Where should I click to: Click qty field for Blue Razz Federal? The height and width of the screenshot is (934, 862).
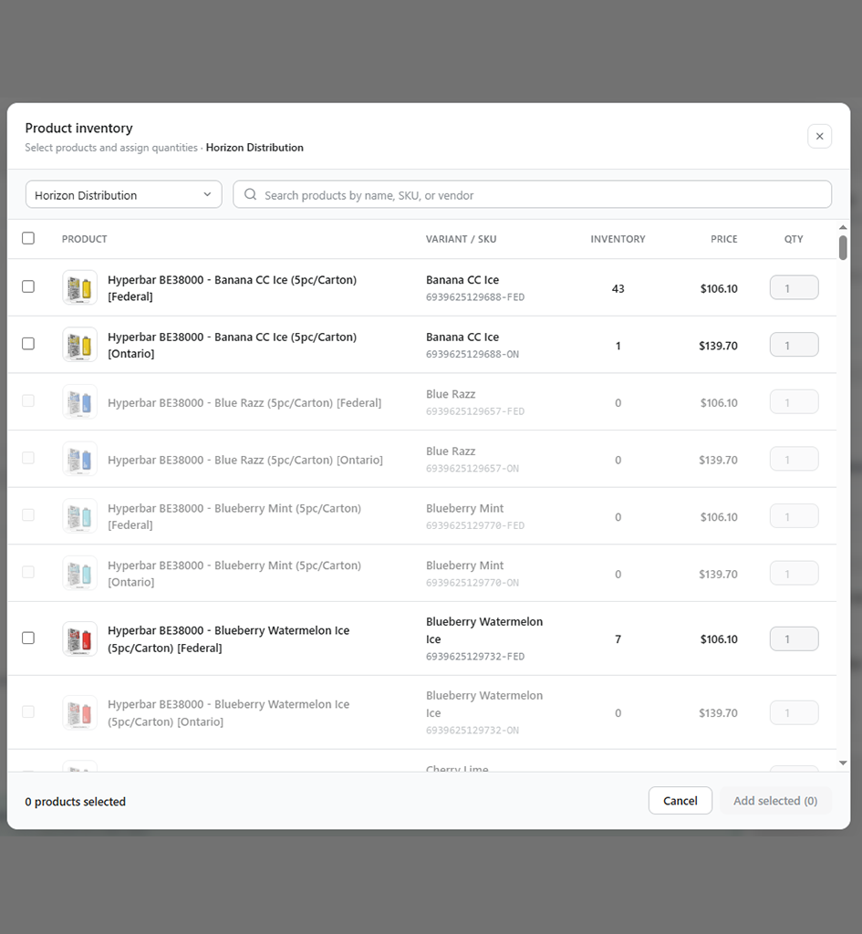(794, 402)
